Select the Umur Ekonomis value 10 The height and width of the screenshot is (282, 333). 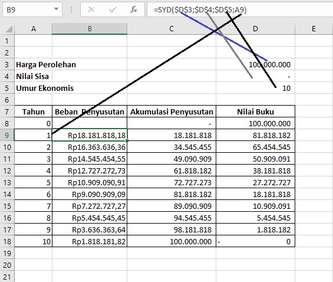tap(255, 88)
